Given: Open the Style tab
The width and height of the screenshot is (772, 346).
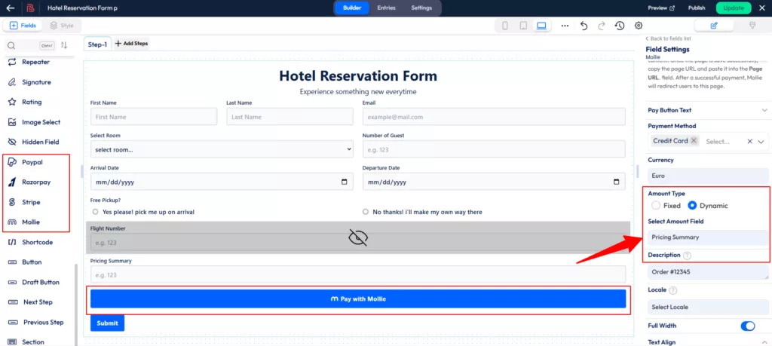Looking at the screenshot, I should pyautogui.click(x=62, y=26).
